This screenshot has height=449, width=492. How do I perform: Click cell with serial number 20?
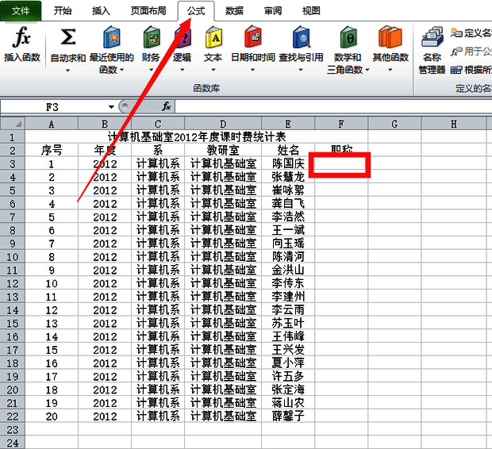[52, 416]
